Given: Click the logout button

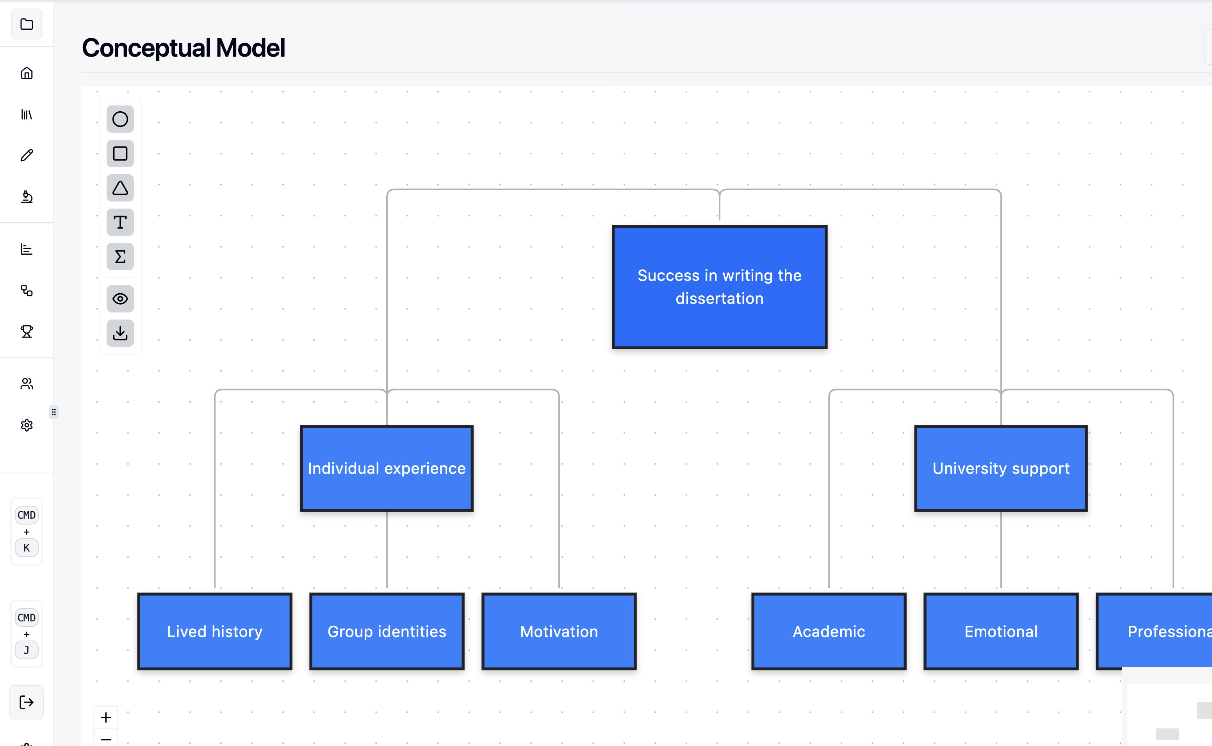Looking at the screenshot, I should coord(27,702).
